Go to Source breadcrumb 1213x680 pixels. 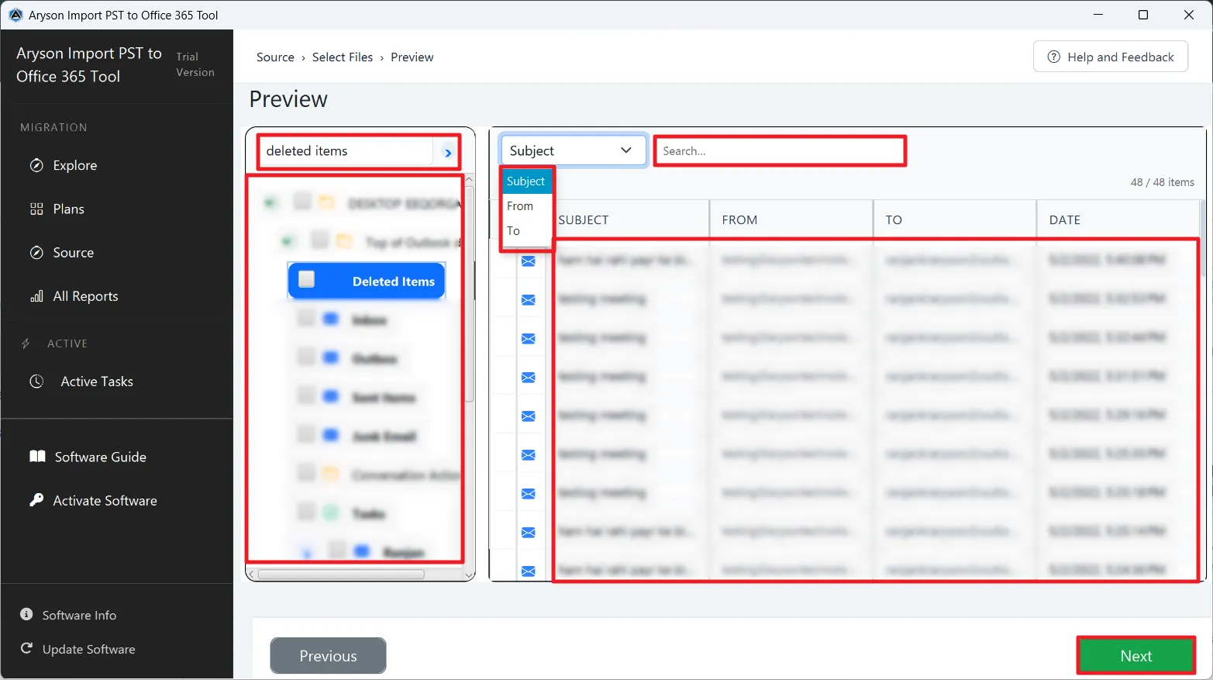pyautogui.click(x=275, y=57)
